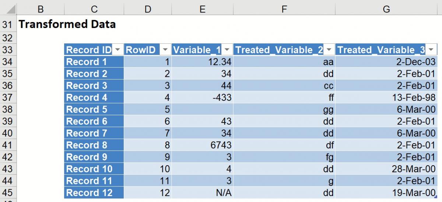442x202 pixels.
Task: Open the RowID filter dropdown
Action: click(165, 50)
